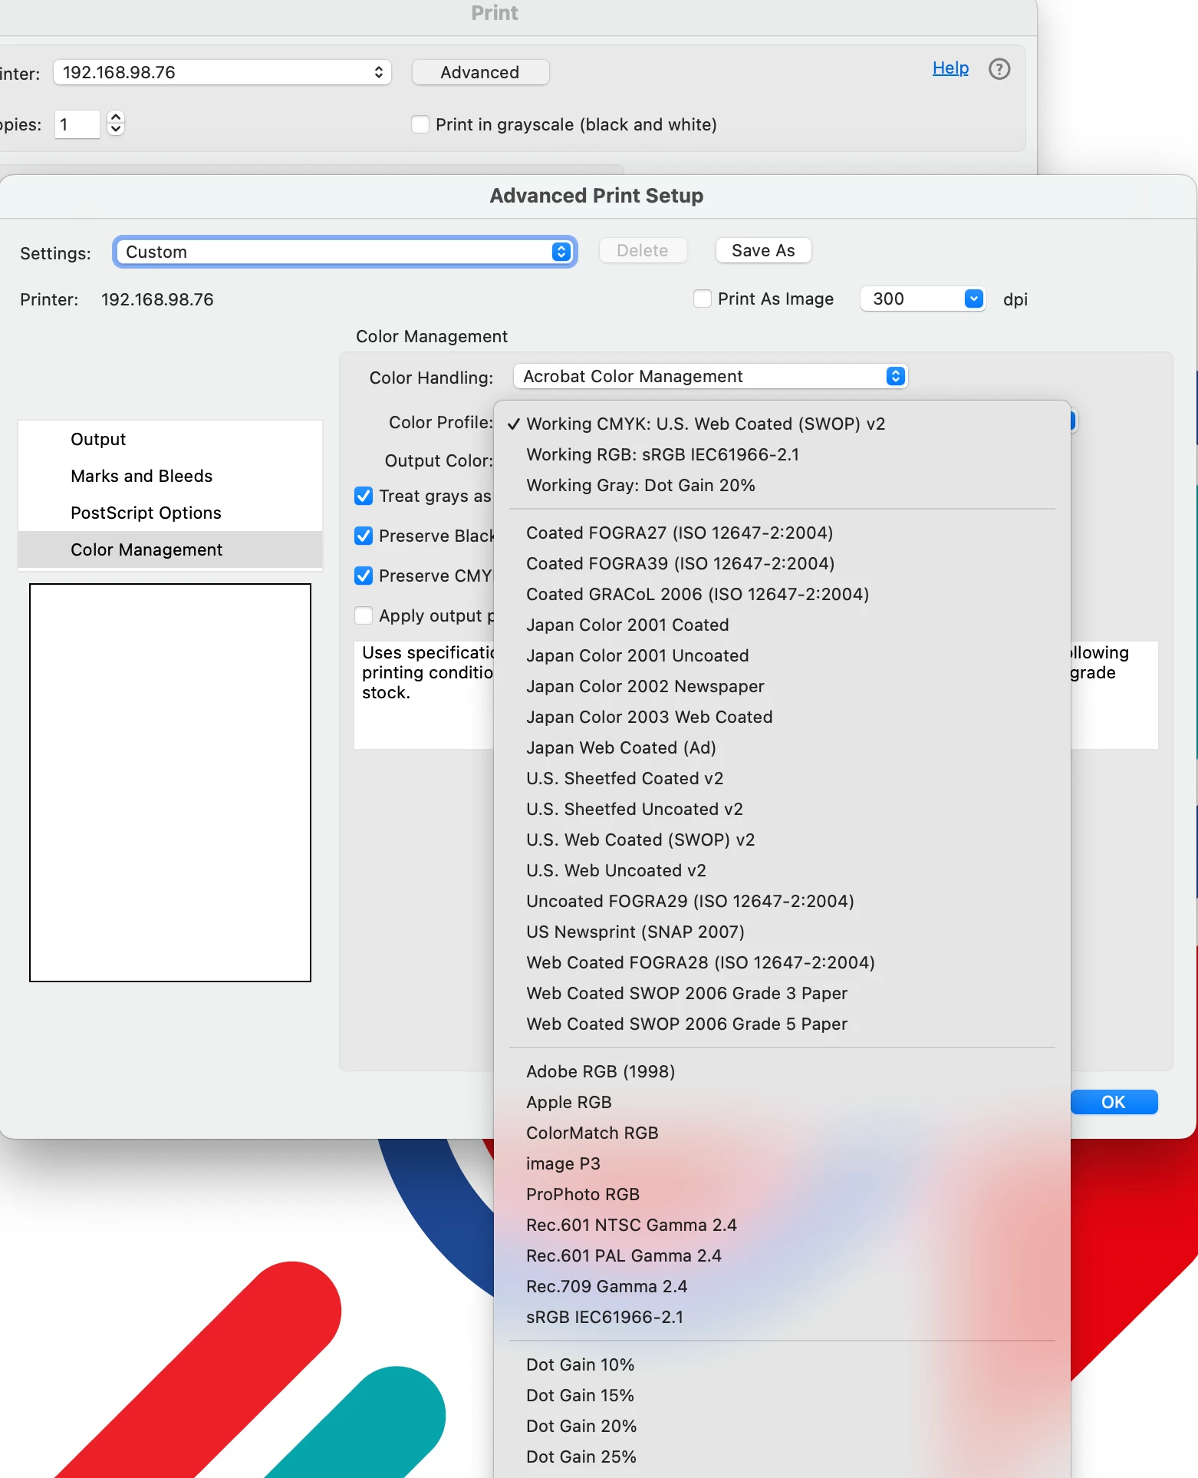Enable Print in grayscale checkbox
Viewport: 1198px width, 1478px height.
420,124
